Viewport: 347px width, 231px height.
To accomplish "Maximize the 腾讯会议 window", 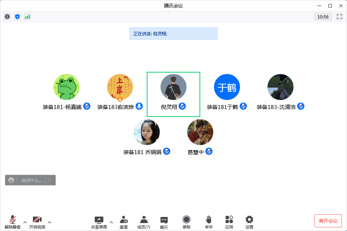I will pyautogui.click(x=330, y=6).
